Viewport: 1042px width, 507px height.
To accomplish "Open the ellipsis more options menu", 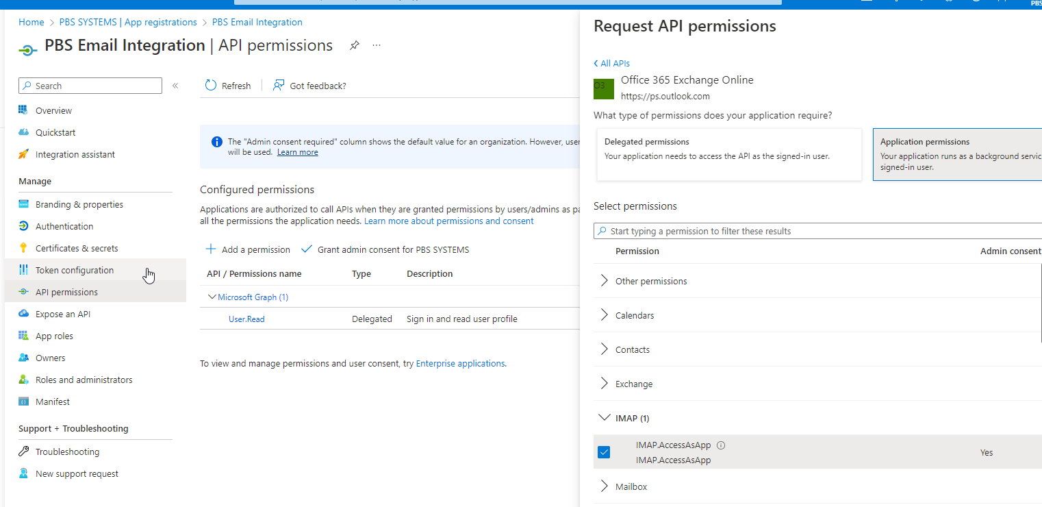I will 377,46.
